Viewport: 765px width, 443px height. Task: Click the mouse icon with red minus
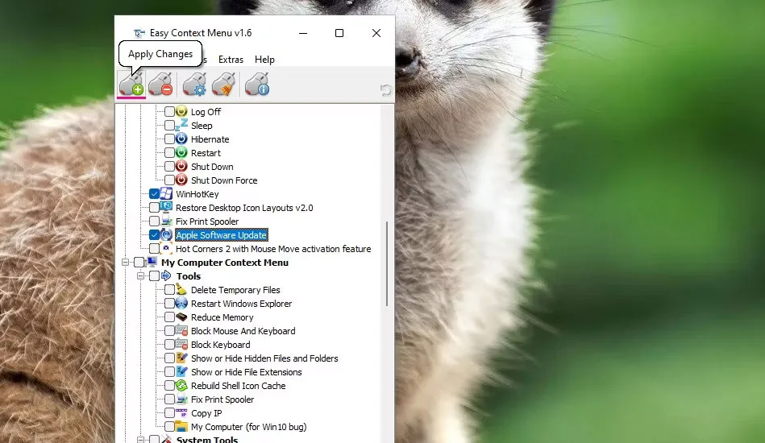pyautogui.click(x=161, y=85)
